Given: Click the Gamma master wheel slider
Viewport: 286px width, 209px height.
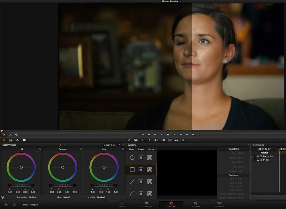Looking at the screenshot, I should pos(62,185).
